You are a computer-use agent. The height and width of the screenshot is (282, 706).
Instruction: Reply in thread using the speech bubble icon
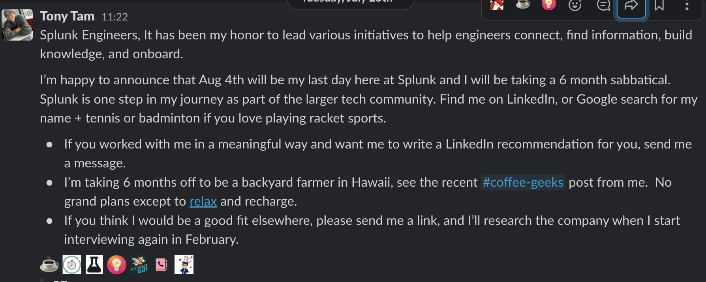coord(603,6)
